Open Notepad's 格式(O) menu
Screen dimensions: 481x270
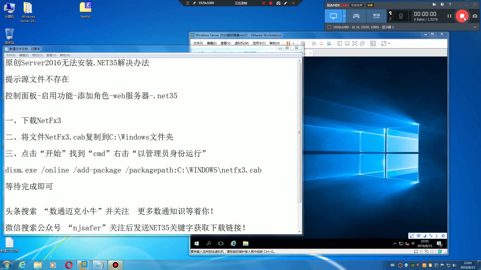pos(37,55)
